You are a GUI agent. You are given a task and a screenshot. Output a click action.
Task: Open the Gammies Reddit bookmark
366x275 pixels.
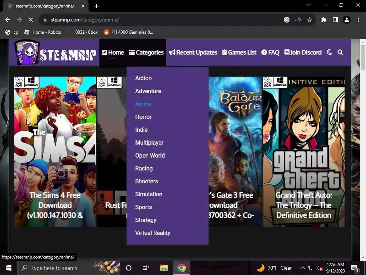pos(129,32)
